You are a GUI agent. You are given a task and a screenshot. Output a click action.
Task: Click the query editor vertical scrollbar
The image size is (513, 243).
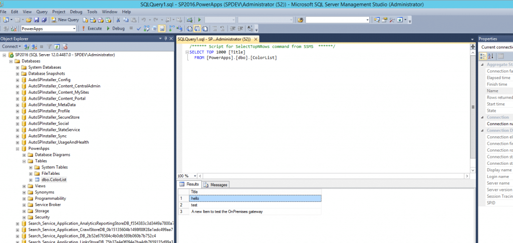pyautogui.click(x=473, y=108)
